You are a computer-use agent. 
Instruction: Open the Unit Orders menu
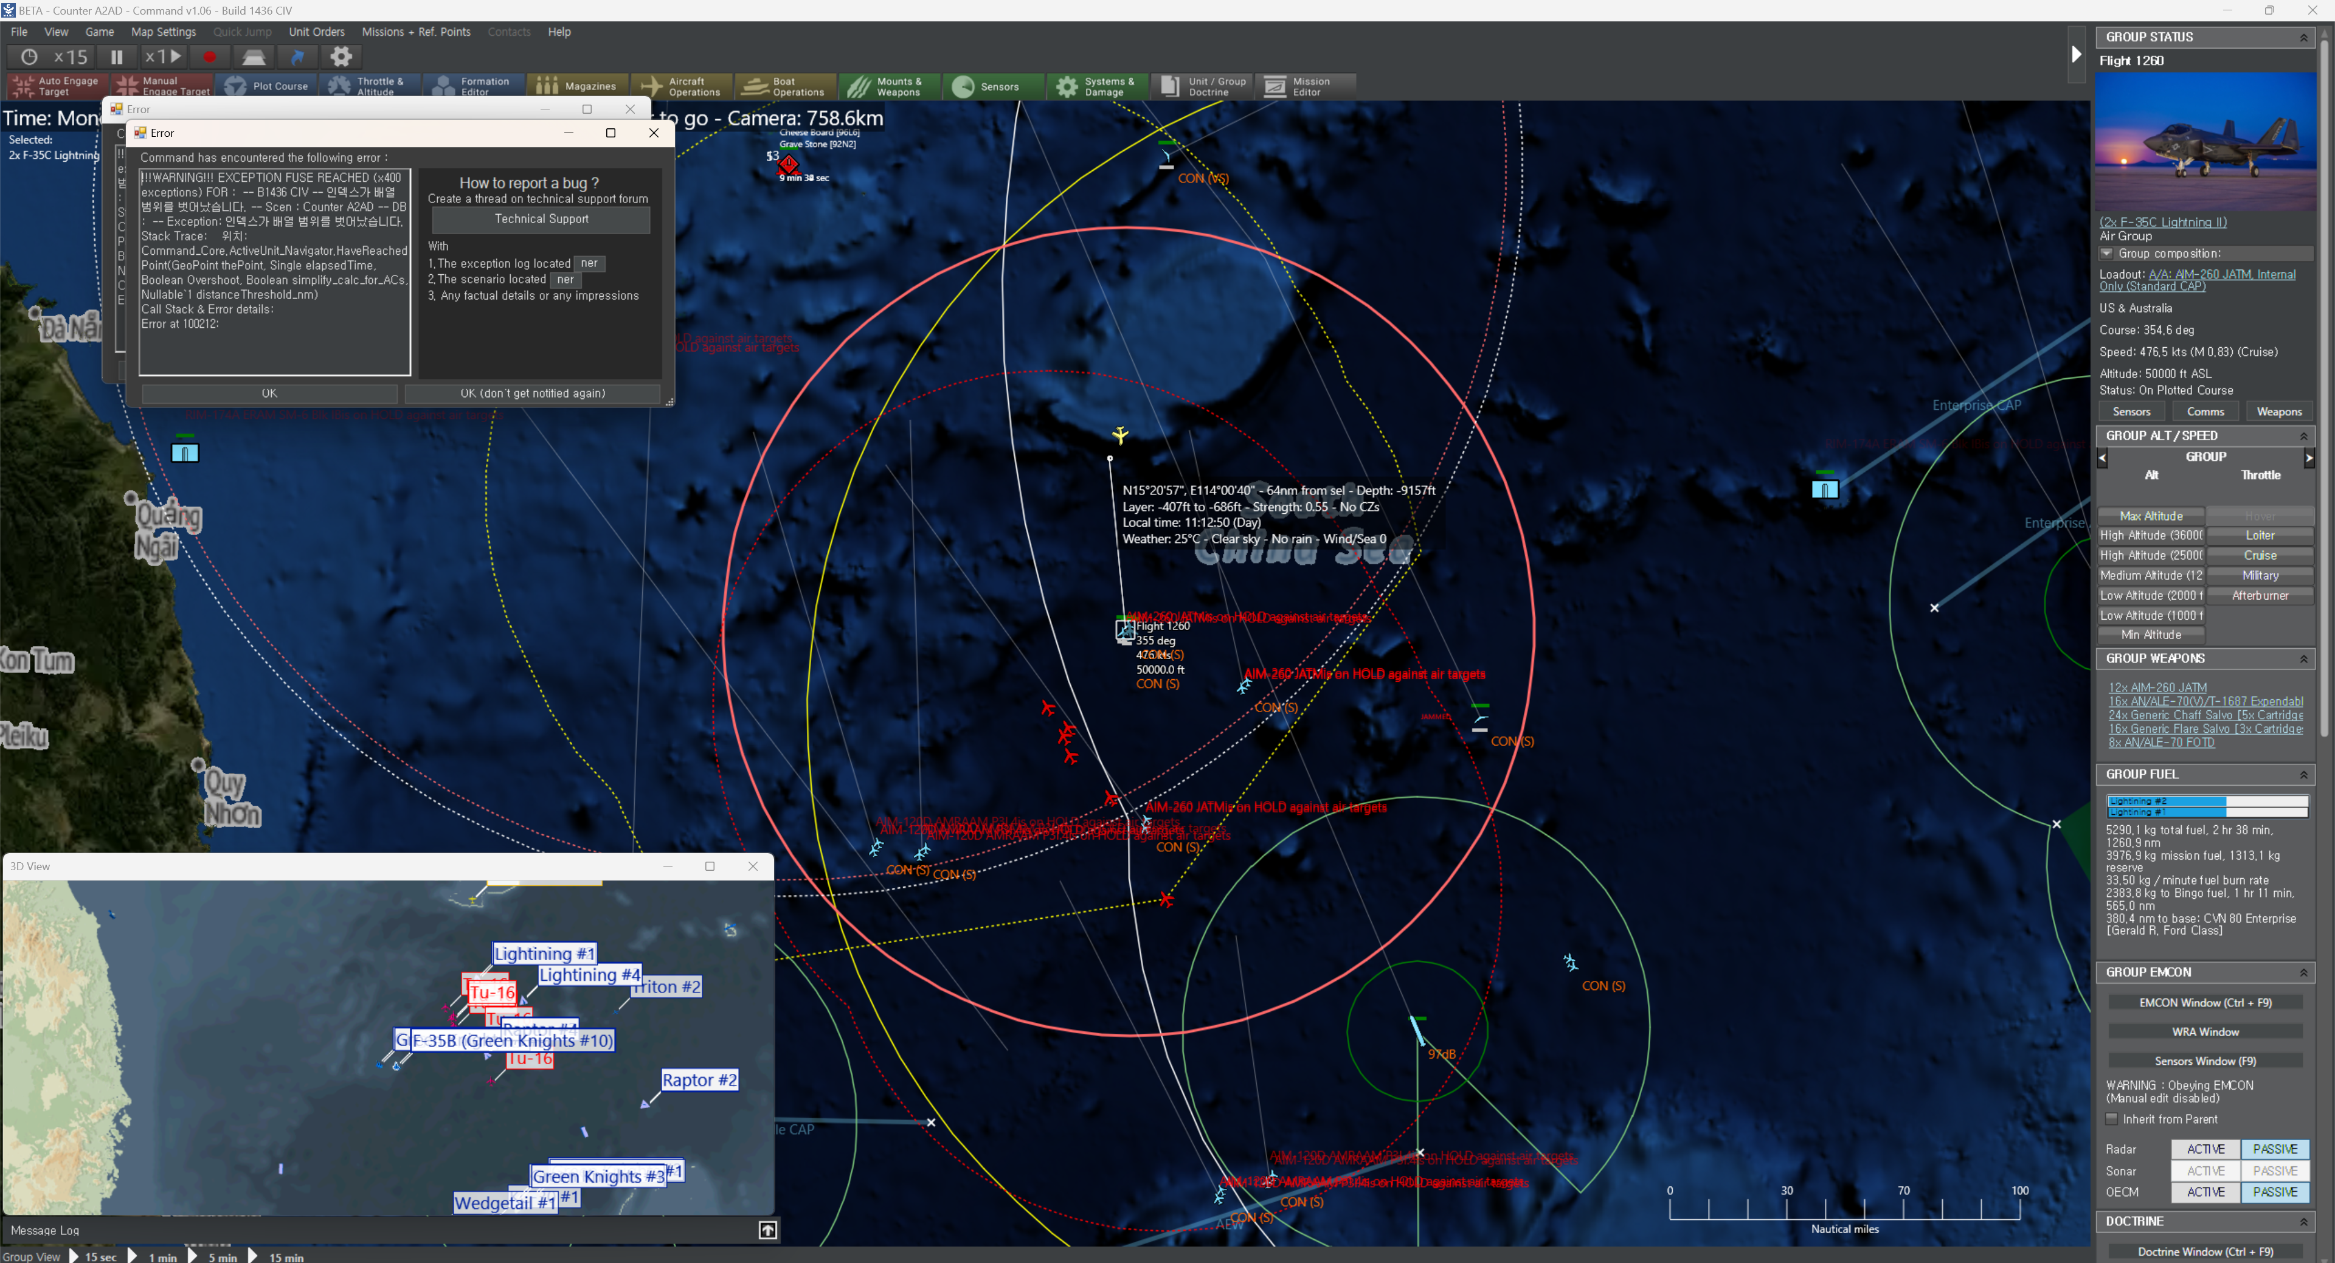[316, 32]
